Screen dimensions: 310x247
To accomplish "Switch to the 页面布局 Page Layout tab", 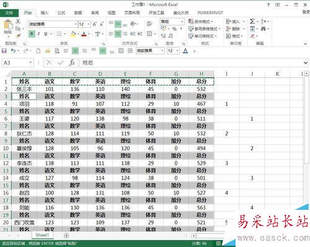I will pyautogui.click(x=132, y=13).
